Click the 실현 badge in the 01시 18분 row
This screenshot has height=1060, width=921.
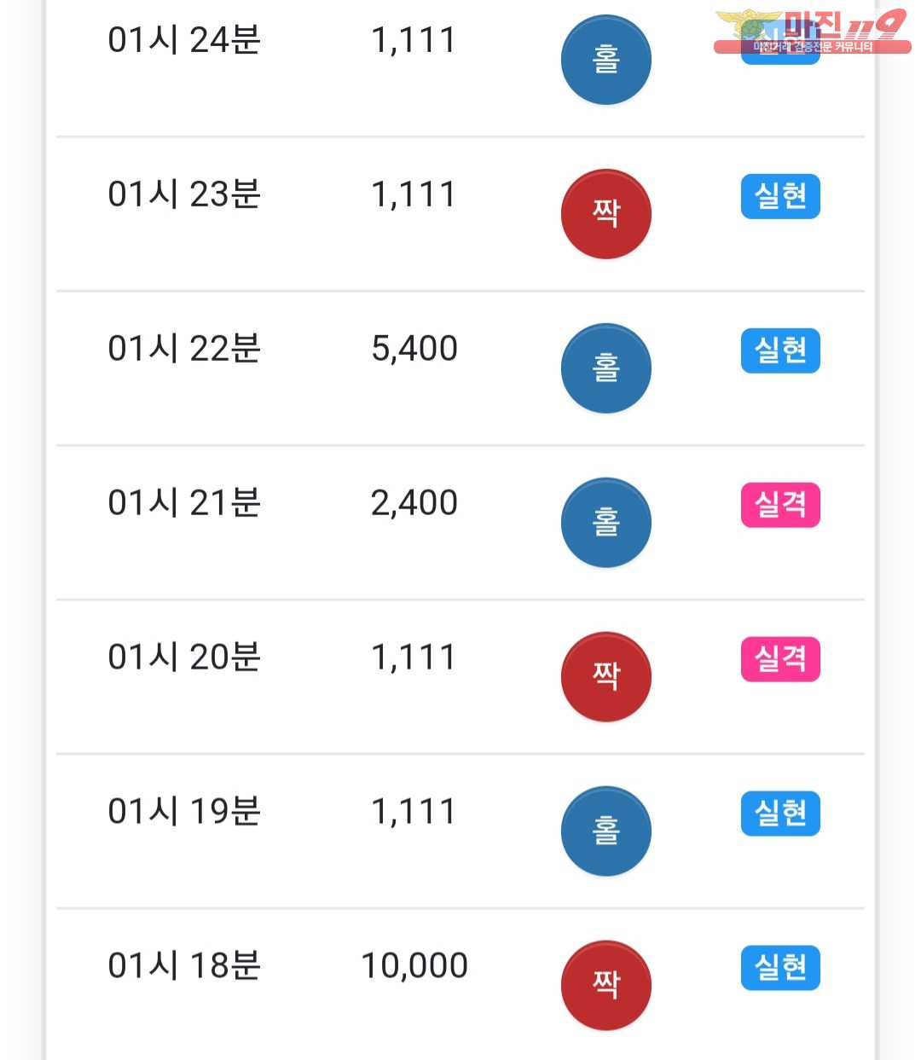780,968
